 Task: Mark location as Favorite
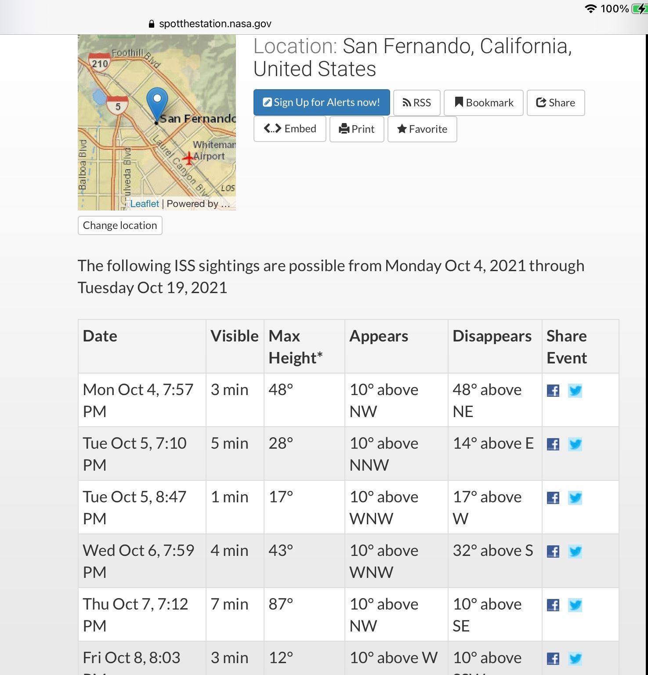click(x=422, y=129)
